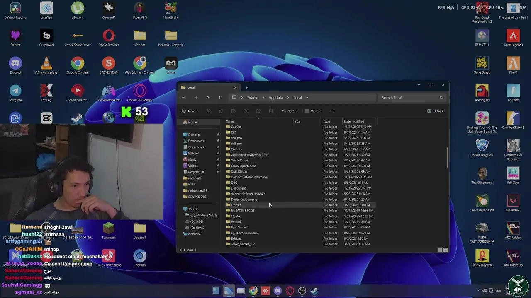Sort by Date modified column header
This screenshot has height=298, width=531.
point(359,121)
